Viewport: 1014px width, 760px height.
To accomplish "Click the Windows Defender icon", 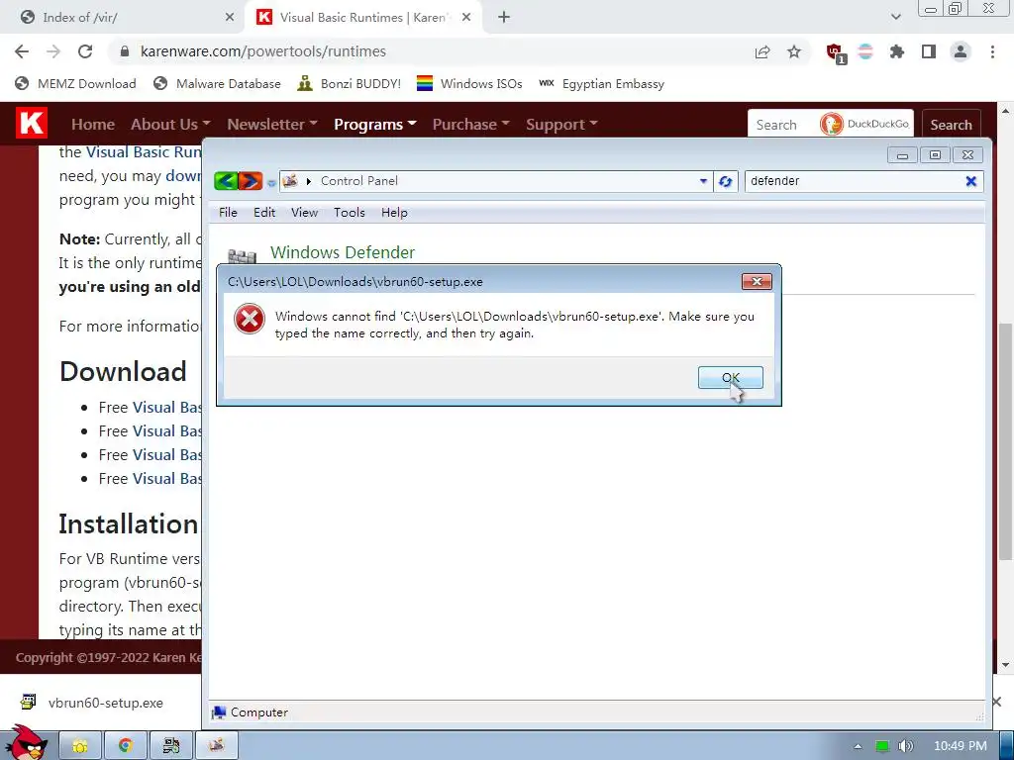I will pyautogui.click(x=242, y=256).
